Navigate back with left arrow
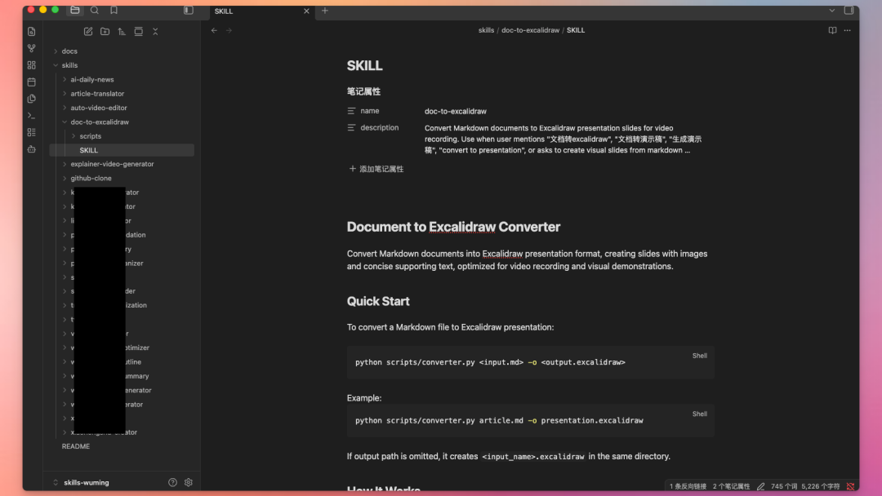This screenshot has height=496, width=882. click(214, 30)
